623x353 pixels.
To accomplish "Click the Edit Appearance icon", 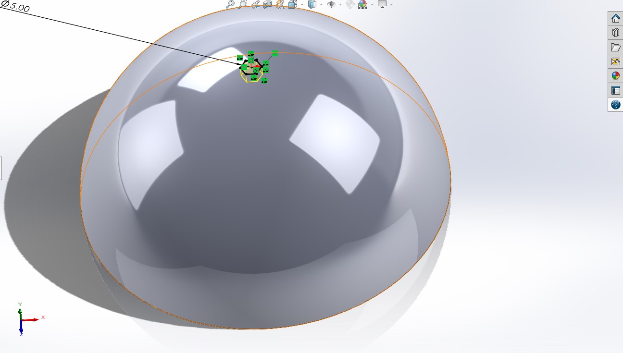I will 350,4.
